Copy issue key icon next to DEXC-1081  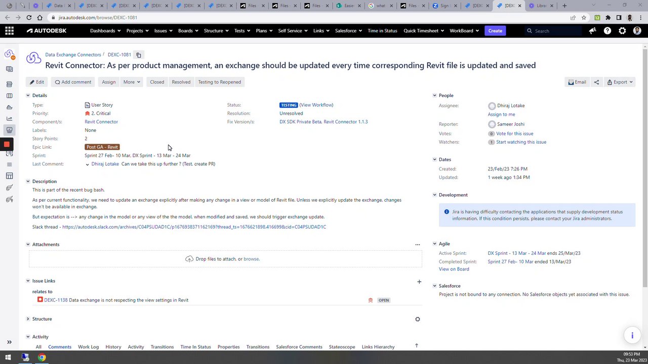click(139, 55)
